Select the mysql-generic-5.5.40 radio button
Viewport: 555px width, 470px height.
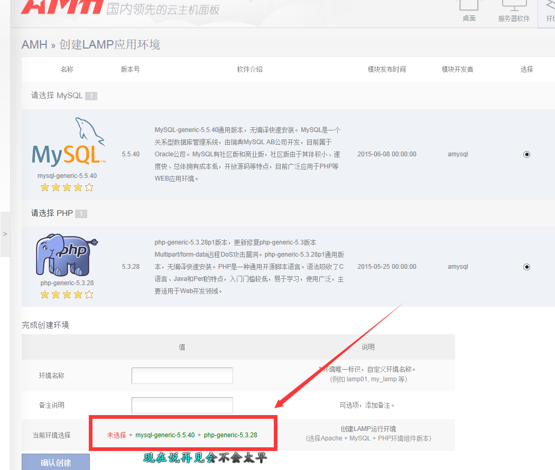[526, 154]
